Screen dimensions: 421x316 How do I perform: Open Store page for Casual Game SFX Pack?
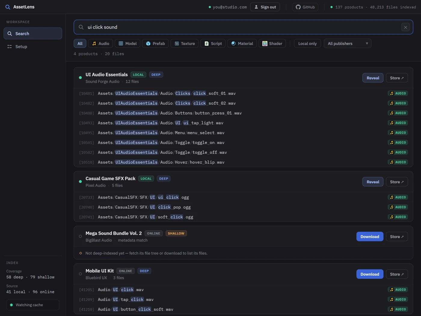[x=397, y=182]
